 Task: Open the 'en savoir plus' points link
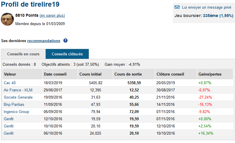(x=52, y=15)
